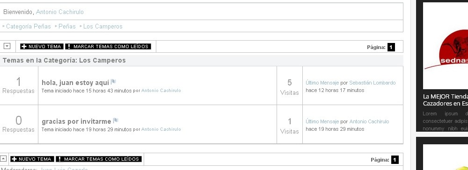
Task: Click the flag icon beside 'gracias por invitarme'
Action: [116, 120]
